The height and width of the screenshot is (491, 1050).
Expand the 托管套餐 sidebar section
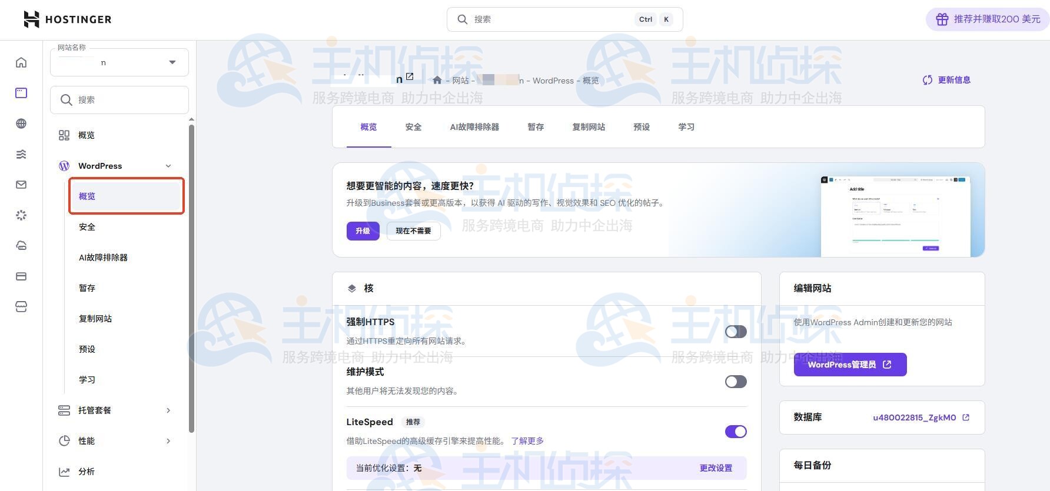tap(168, 410)
